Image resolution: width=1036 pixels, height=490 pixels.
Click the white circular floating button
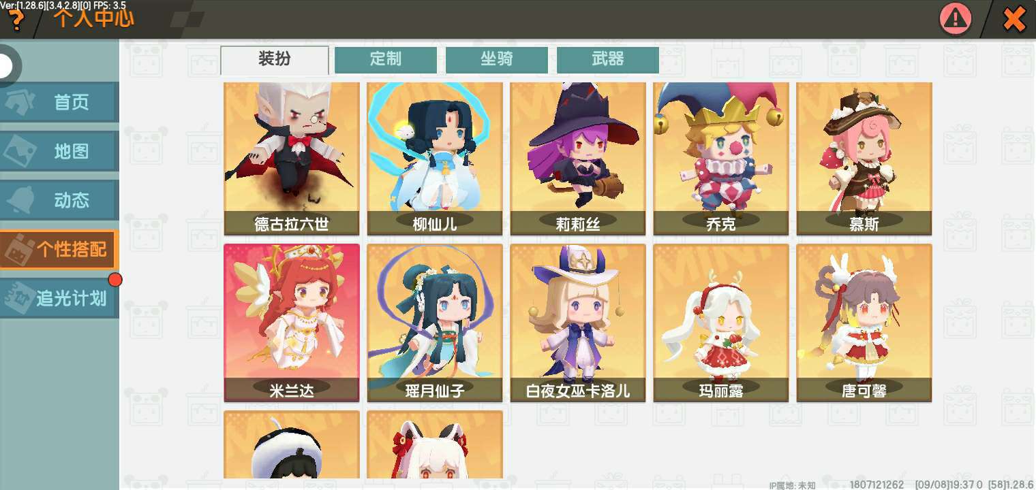tap(5, 66)
